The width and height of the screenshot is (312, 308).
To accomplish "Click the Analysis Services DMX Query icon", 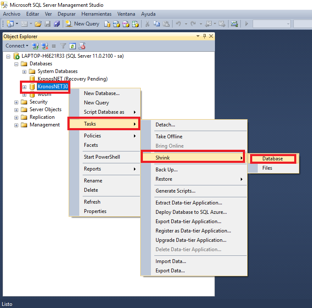I will click(126, 24).
